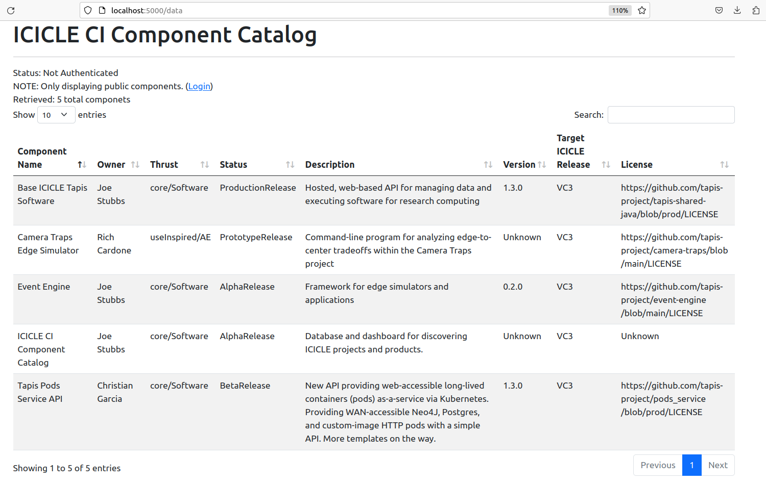This screenshot has height=485, width=766.
Task: Click owner Rich Cardone
Action: tap(114, 244)
